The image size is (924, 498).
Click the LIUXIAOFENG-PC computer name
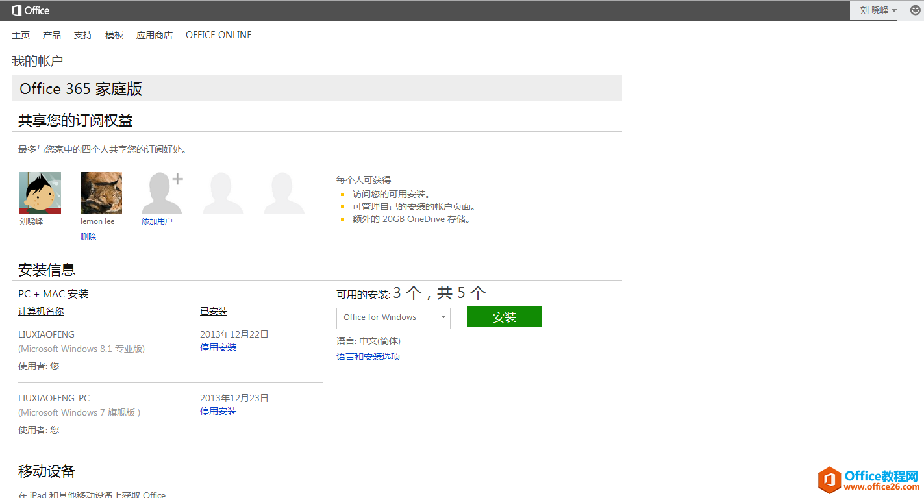pyautogui.click(x=54, y=398)
